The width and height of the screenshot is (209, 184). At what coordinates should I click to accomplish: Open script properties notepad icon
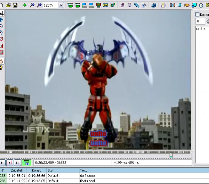pyautogui.click(x=129, y=5)
